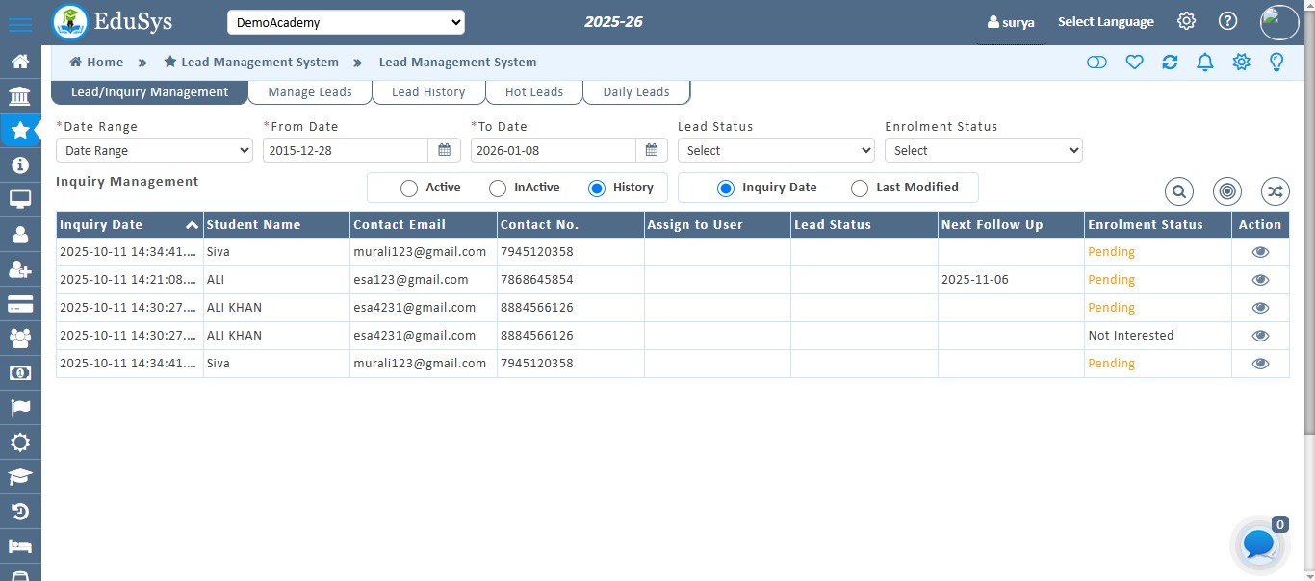Screen dimensions: 1315x581
Task: Open the calendar picker for From Date
Action: tap(444, 150)
